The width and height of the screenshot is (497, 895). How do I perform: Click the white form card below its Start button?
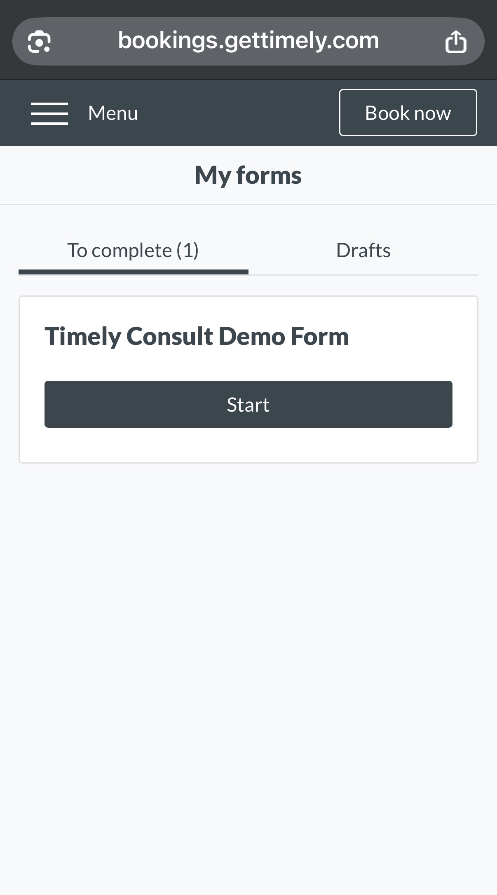248,446
